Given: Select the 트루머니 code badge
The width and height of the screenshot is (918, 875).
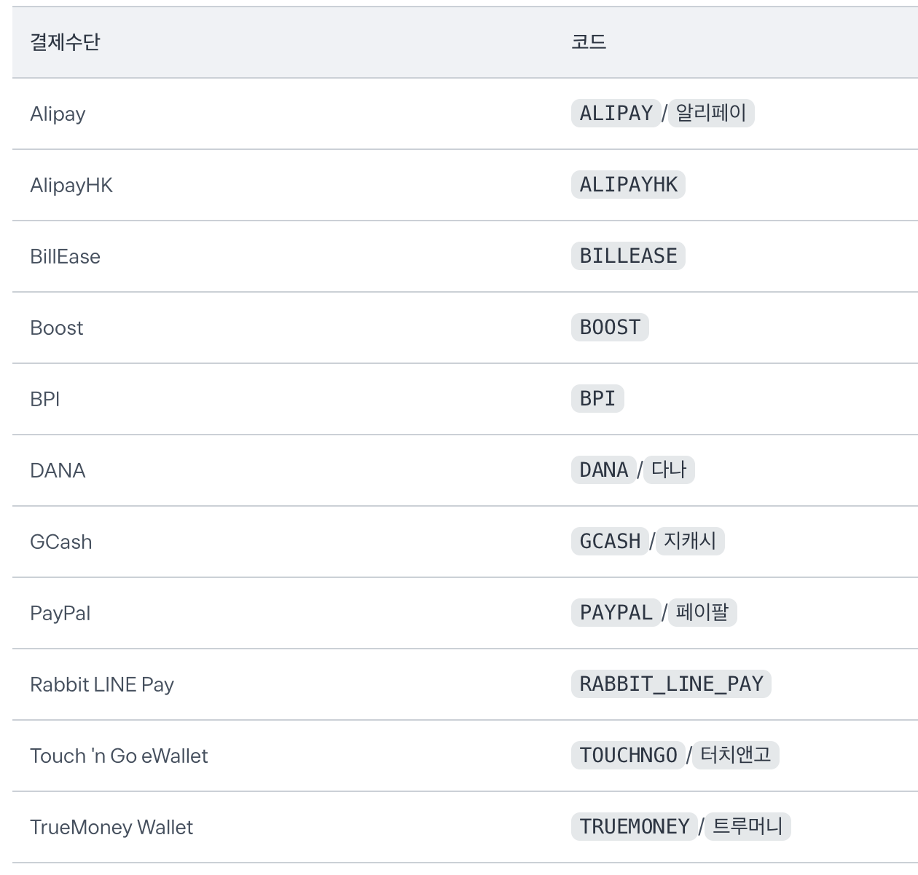Looking at the screenshot, I should [748, 827].
